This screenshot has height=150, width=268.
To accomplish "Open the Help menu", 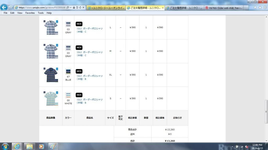I will point(49,13).
